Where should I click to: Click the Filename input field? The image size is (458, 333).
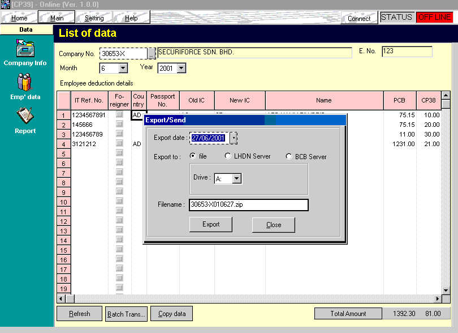tap(249, 204)
